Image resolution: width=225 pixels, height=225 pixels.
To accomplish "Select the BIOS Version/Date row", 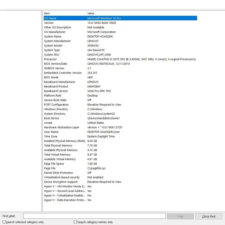I will (120, 64).
